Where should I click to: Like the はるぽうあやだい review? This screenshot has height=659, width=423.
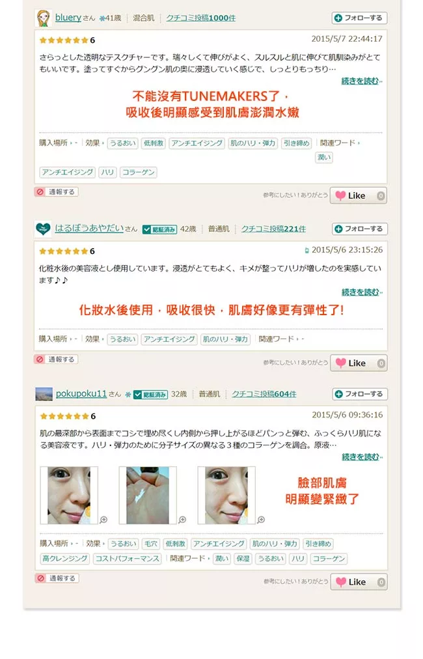359,363
